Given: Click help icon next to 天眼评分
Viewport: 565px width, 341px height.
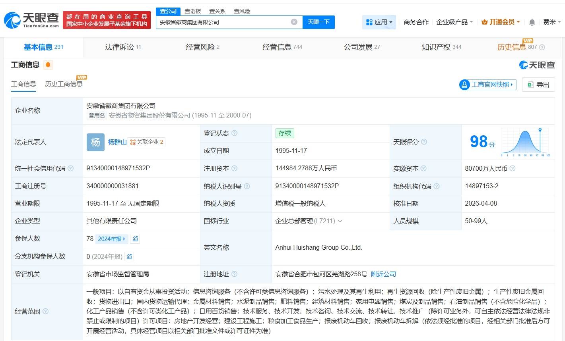Looking at the screenshot, I should (x=424, y=142).
